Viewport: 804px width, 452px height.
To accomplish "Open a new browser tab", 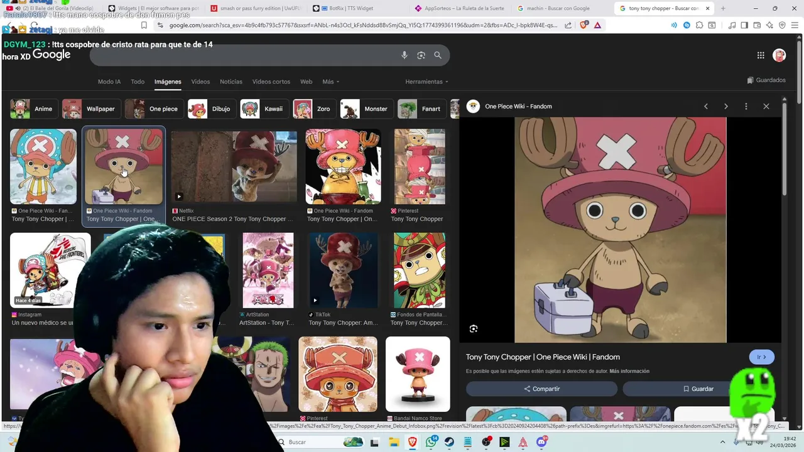I will [723, 8].
